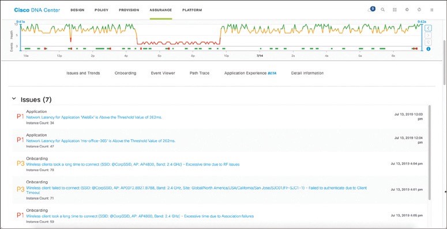The image size is (447, 229).
Task: Open the cloud notifications icon with badge 9
Action: click(371, 9)
